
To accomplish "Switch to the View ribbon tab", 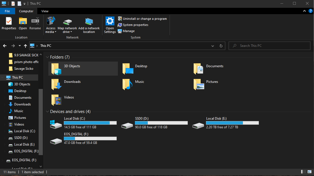I will 45,11.
